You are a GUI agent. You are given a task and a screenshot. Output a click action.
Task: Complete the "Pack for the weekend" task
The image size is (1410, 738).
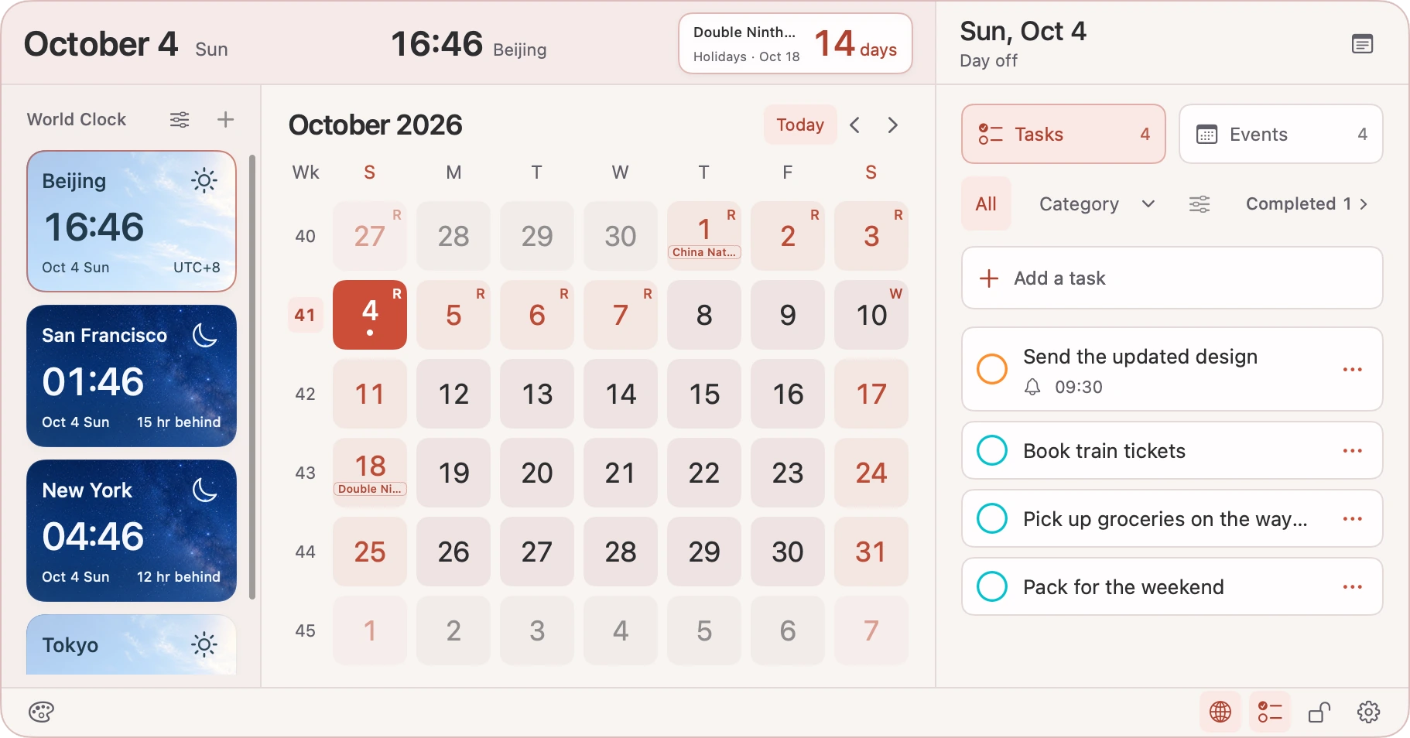tap(992, 586)
